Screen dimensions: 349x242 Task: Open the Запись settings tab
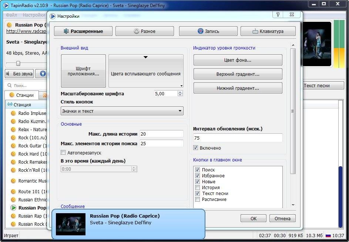tap(208, 31)
